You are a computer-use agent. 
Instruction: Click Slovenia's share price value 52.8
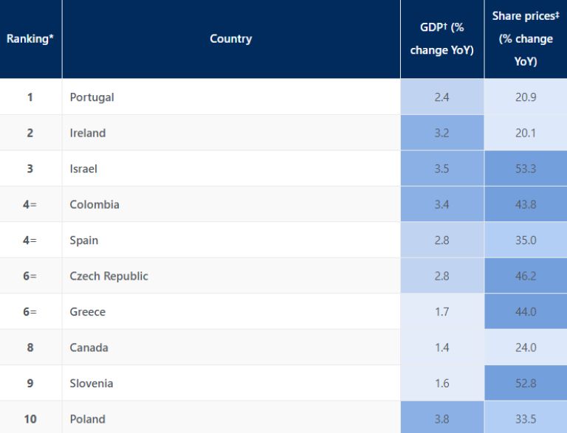pos(526,384)
